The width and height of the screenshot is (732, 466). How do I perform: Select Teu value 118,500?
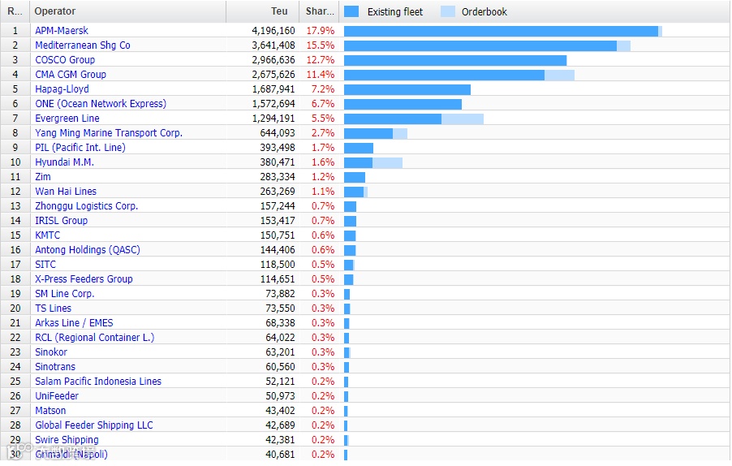(x=278, y=265)
